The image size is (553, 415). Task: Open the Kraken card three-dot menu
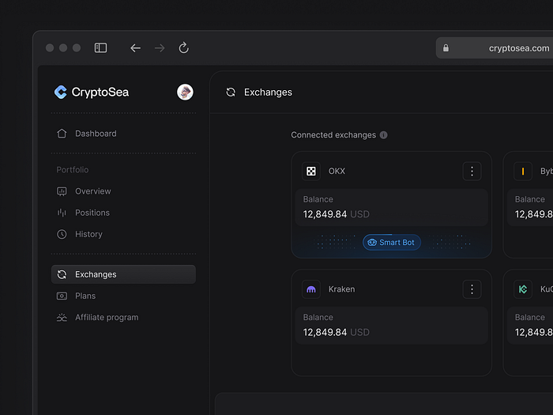click(472, 289)
